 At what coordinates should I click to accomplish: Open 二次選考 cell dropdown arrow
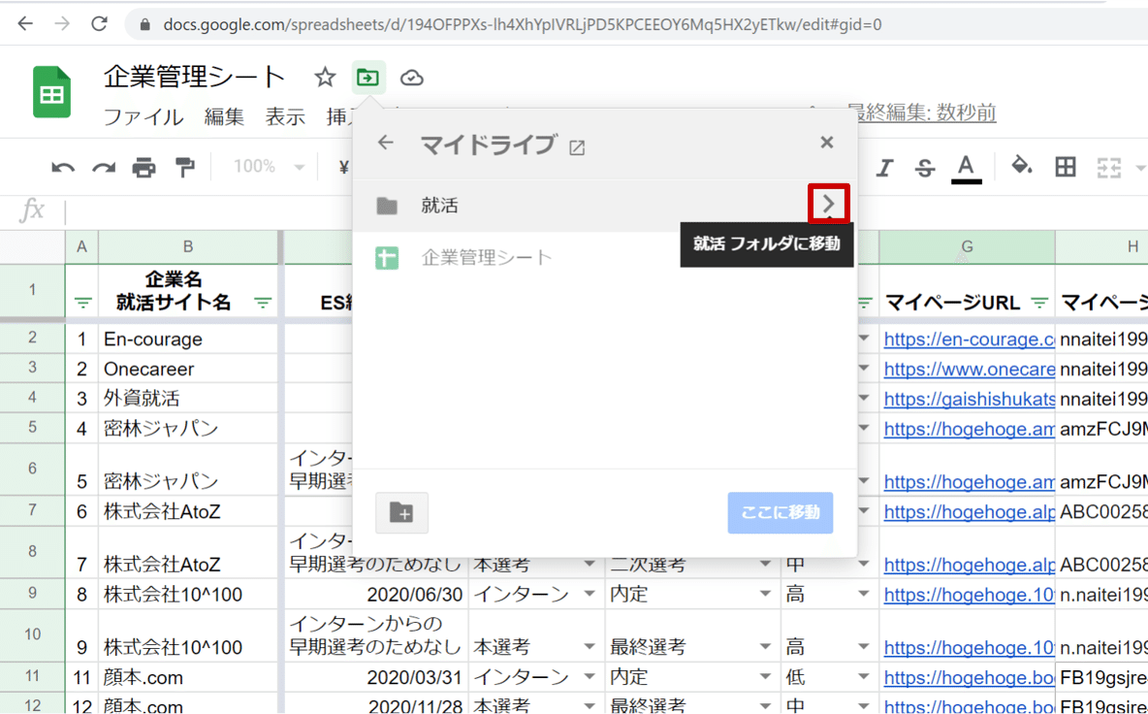pos(765,564)
